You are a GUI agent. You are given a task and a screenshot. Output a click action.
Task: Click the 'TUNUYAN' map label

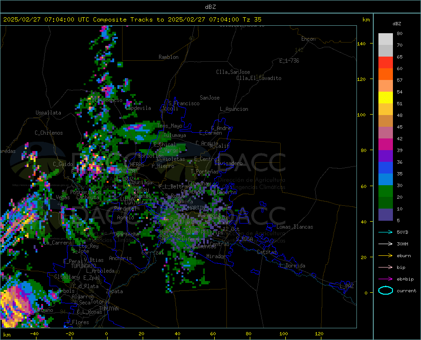(x=109, y=309)
